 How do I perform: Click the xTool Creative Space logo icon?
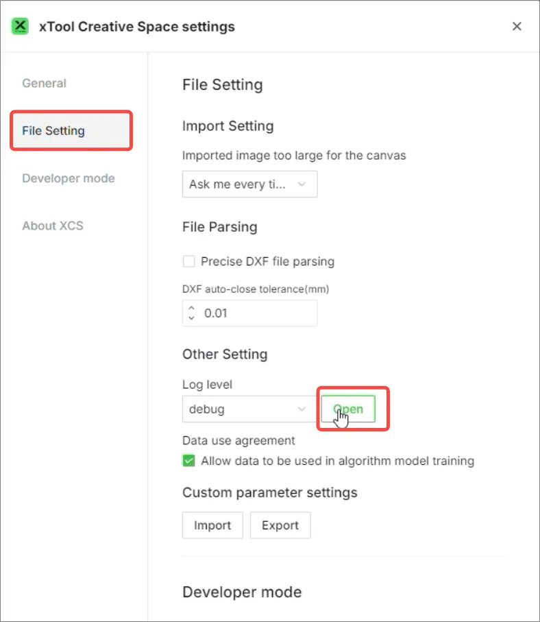(20, 26)
